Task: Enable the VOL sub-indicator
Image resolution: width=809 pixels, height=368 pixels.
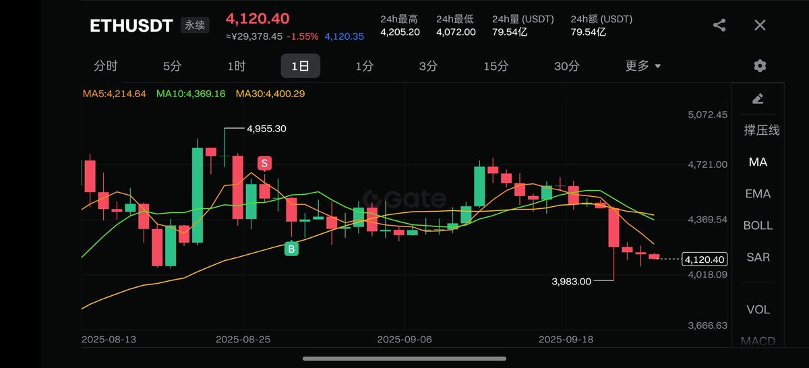Action: (758, 310)
